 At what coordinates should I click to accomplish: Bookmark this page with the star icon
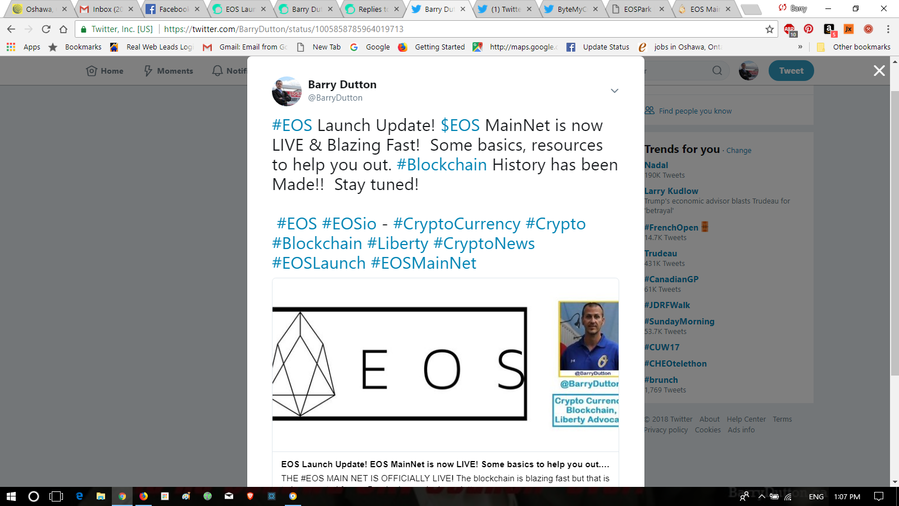(770, 29)
